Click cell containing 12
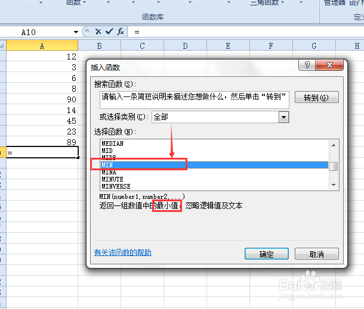Viewport: 364px width, 309px height. 42,57
